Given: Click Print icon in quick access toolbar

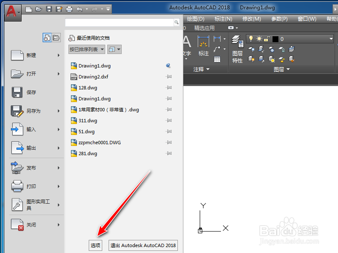Looking at the screenshot, I should coord(69,9).
